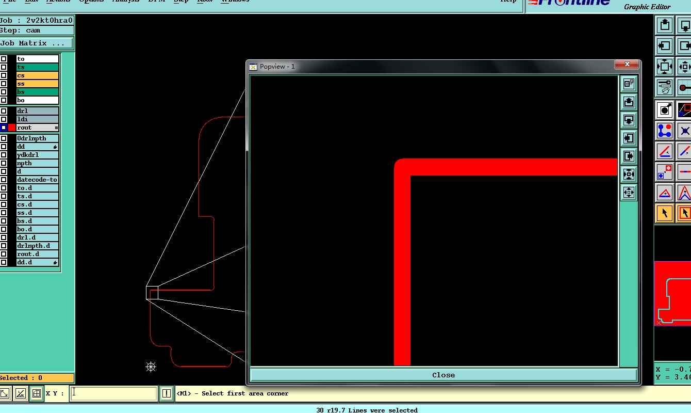
Task: Click the pan left icon in main toolbar
Action: point(665,45)
